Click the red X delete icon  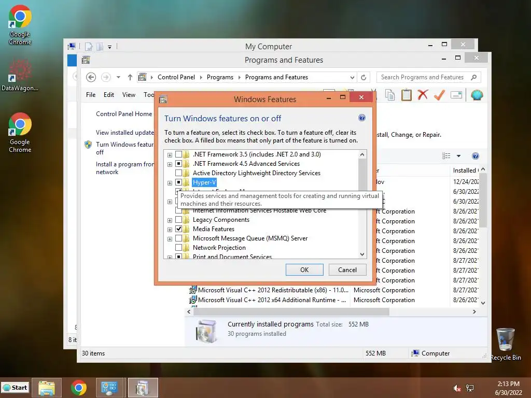pyautogui.click(x=423, y=95)
